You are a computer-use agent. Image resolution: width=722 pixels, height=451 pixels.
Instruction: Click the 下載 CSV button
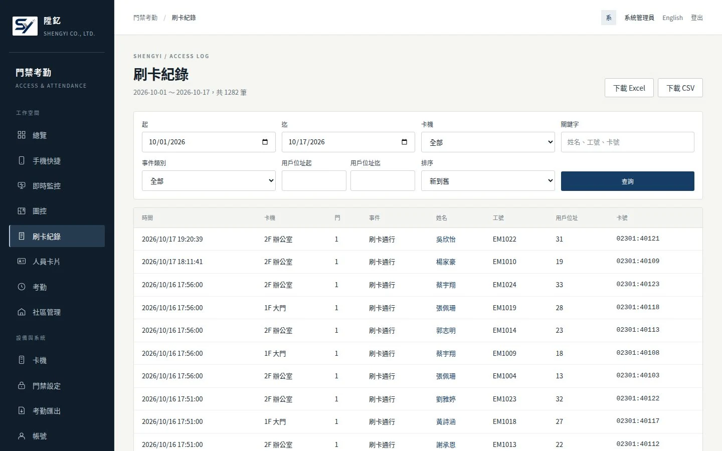pos(680,88)
